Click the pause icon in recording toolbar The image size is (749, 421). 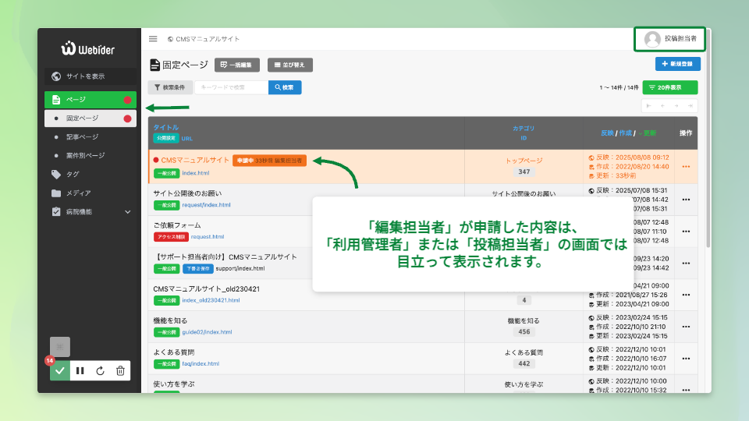pos(80,371)
